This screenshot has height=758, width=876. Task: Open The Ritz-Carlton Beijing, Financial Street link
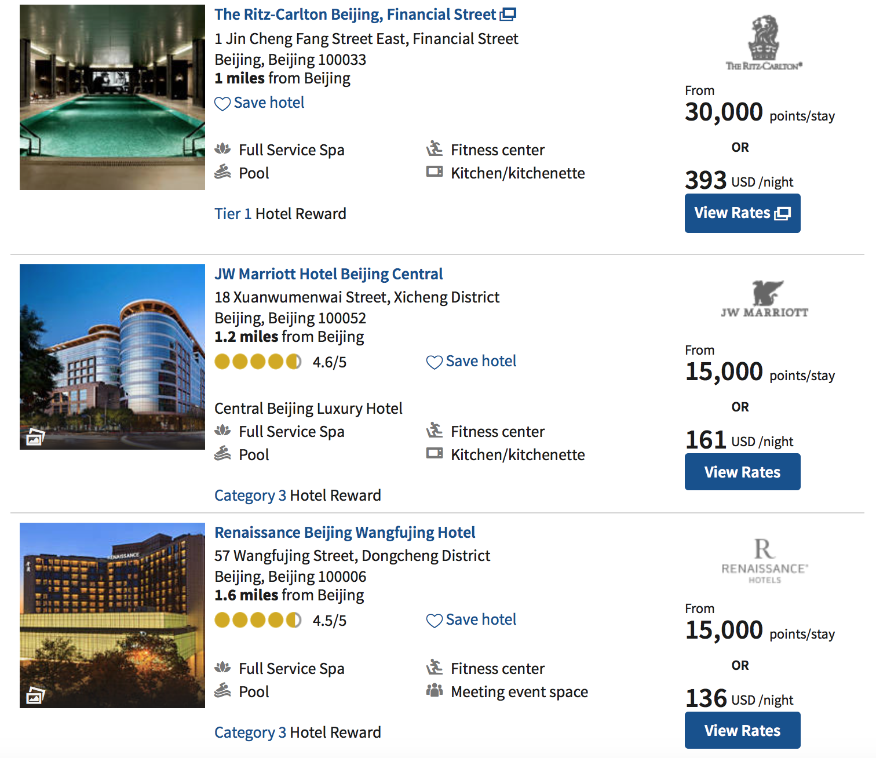355,14
